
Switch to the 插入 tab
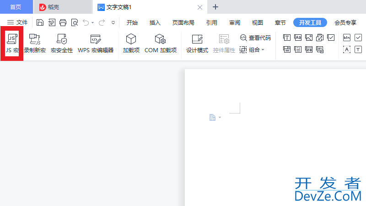155,22
